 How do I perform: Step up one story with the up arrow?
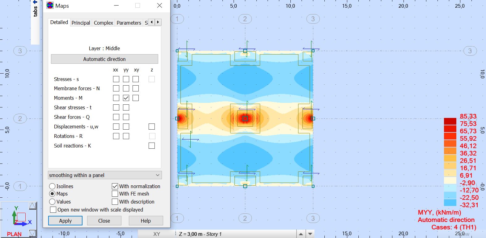[301, 234]
